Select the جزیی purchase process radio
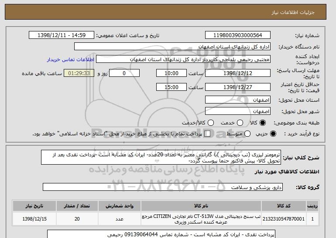The height and width of the screenshot is (238, 336). [273, 134]
